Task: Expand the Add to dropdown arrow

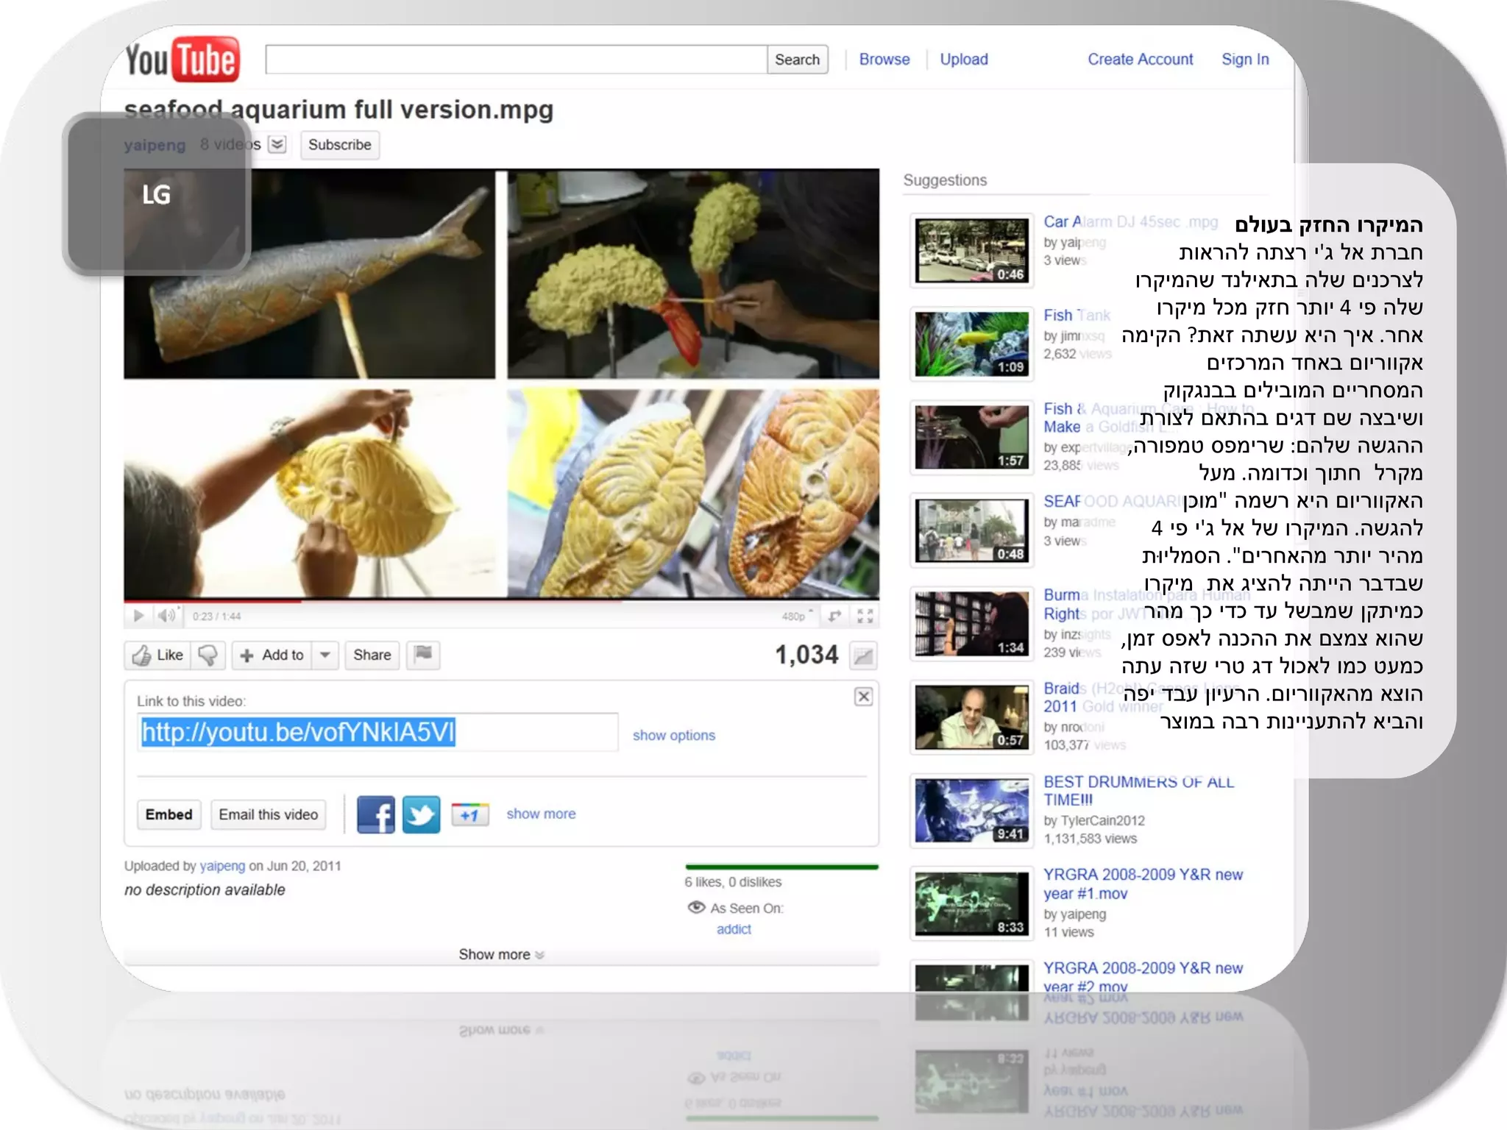Action: 325,655
